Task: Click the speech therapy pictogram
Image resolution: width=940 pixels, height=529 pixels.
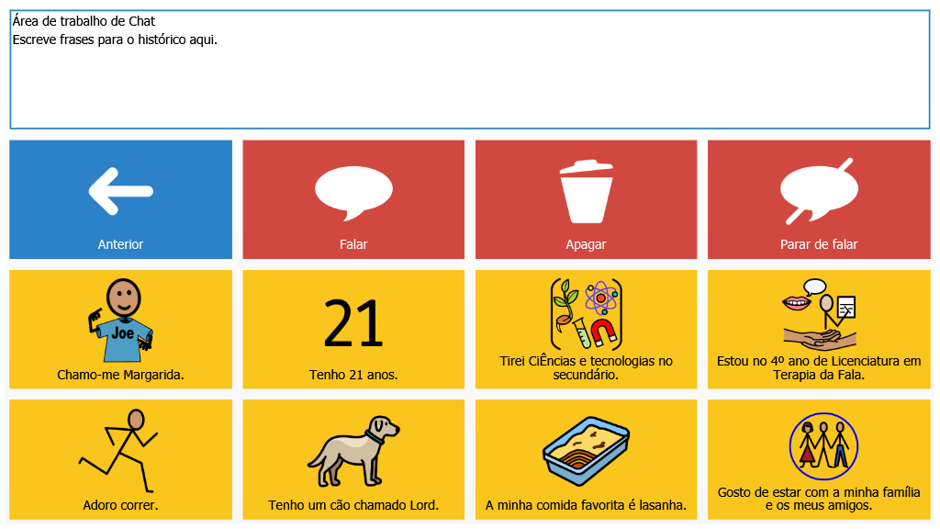Action: coord(819,314)
